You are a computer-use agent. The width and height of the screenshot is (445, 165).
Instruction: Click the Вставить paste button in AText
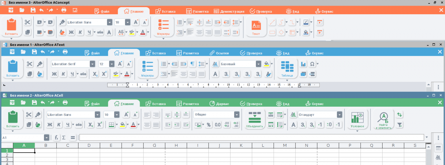pos(13,68)
